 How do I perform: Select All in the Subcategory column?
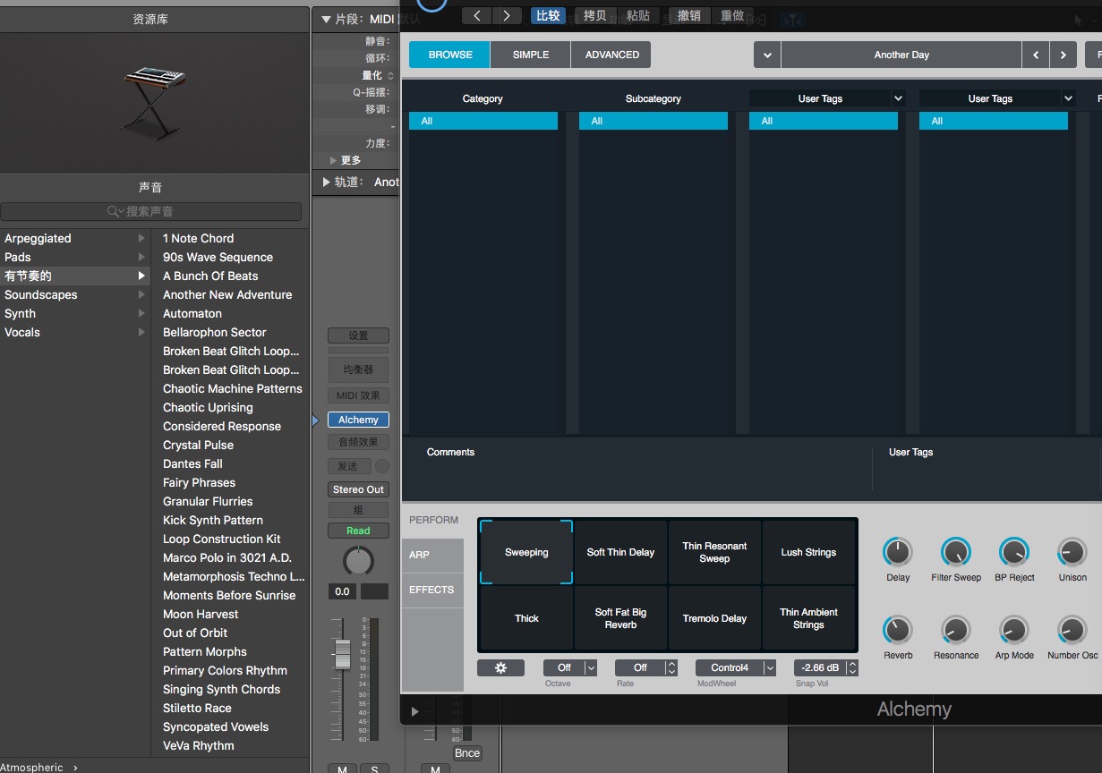(654, 121)
